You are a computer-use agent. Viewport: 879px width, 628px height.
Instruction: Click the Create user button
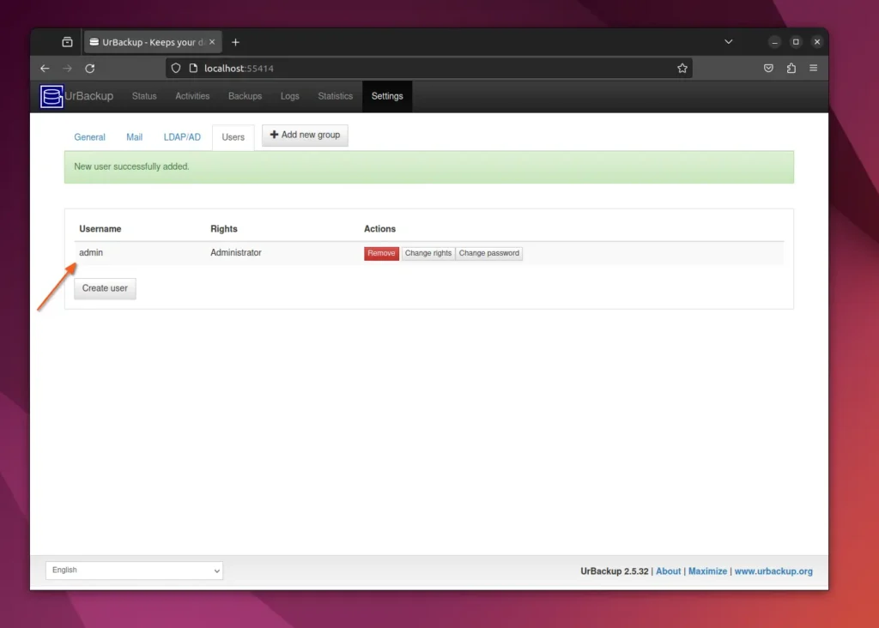point(104,288)
